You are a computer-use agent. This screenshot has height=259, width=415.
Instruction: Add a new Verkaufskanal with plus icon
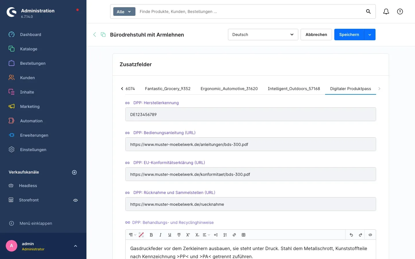(74, 172)
